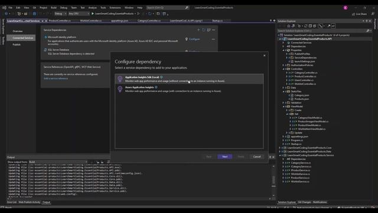This screenshot has width=378, height=213.
Task: Click Cancel button in Configure dependency dialog
Action: 257,157
